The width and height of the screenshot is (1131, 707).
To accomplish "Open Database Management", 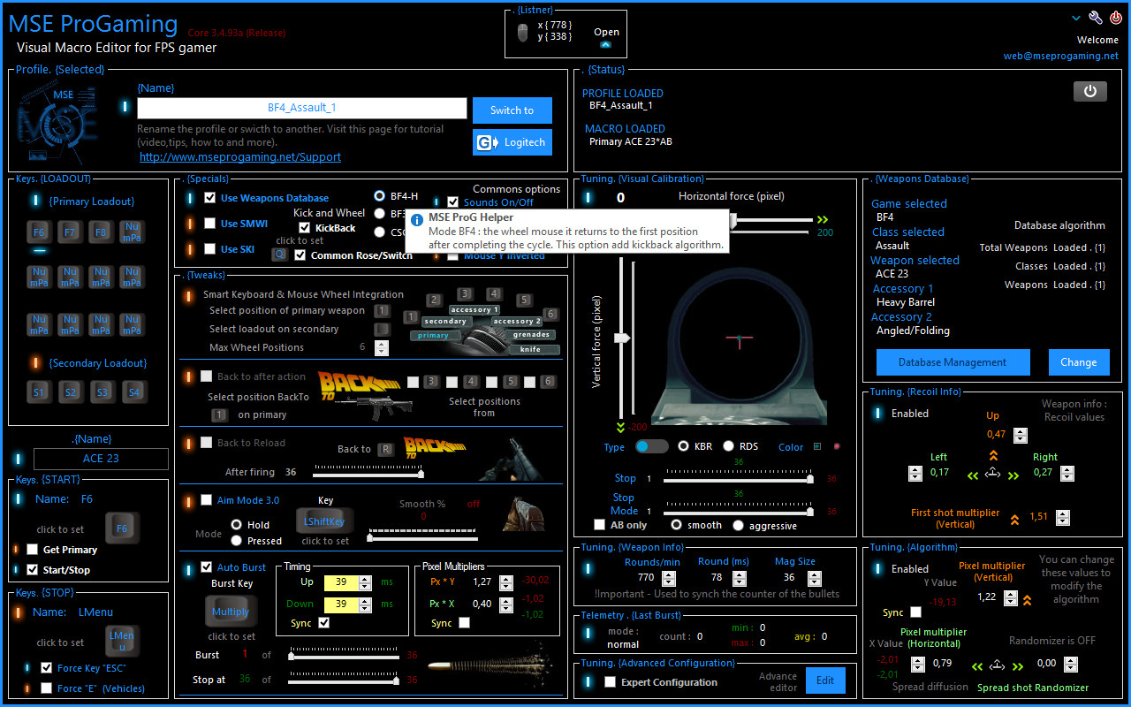I will click(953, 362).
